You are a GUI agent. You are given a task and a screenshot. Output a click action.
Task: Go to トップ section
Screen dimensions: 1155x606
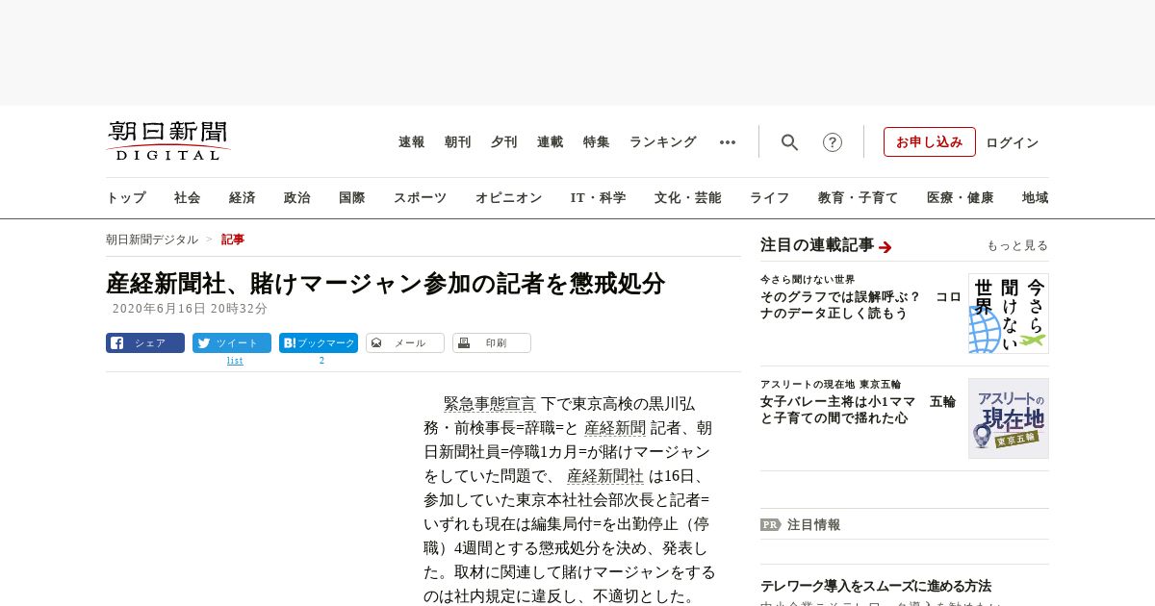tap(126, 198)
